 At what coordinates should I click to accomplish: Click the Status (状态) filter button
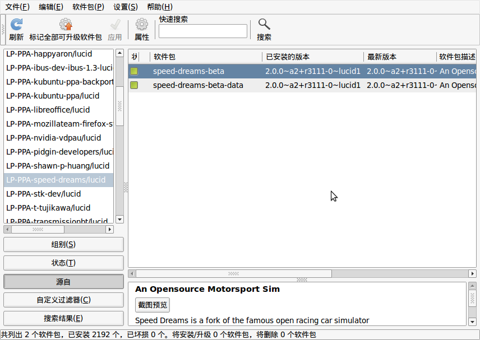tap(63, 263)
